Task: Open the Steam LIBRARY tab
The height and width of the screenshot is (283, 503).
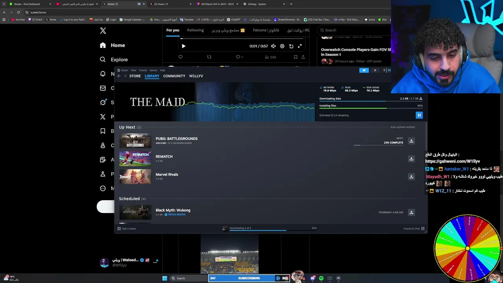Action: pos(152,76)
